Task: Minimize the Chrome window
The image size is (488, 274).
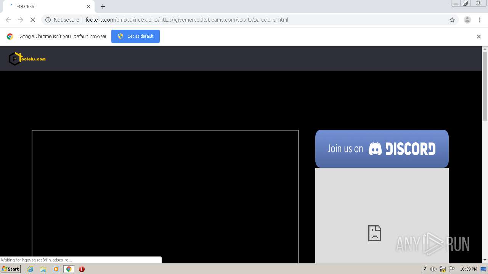Action: pyautogui.click(x=456, y=3)
